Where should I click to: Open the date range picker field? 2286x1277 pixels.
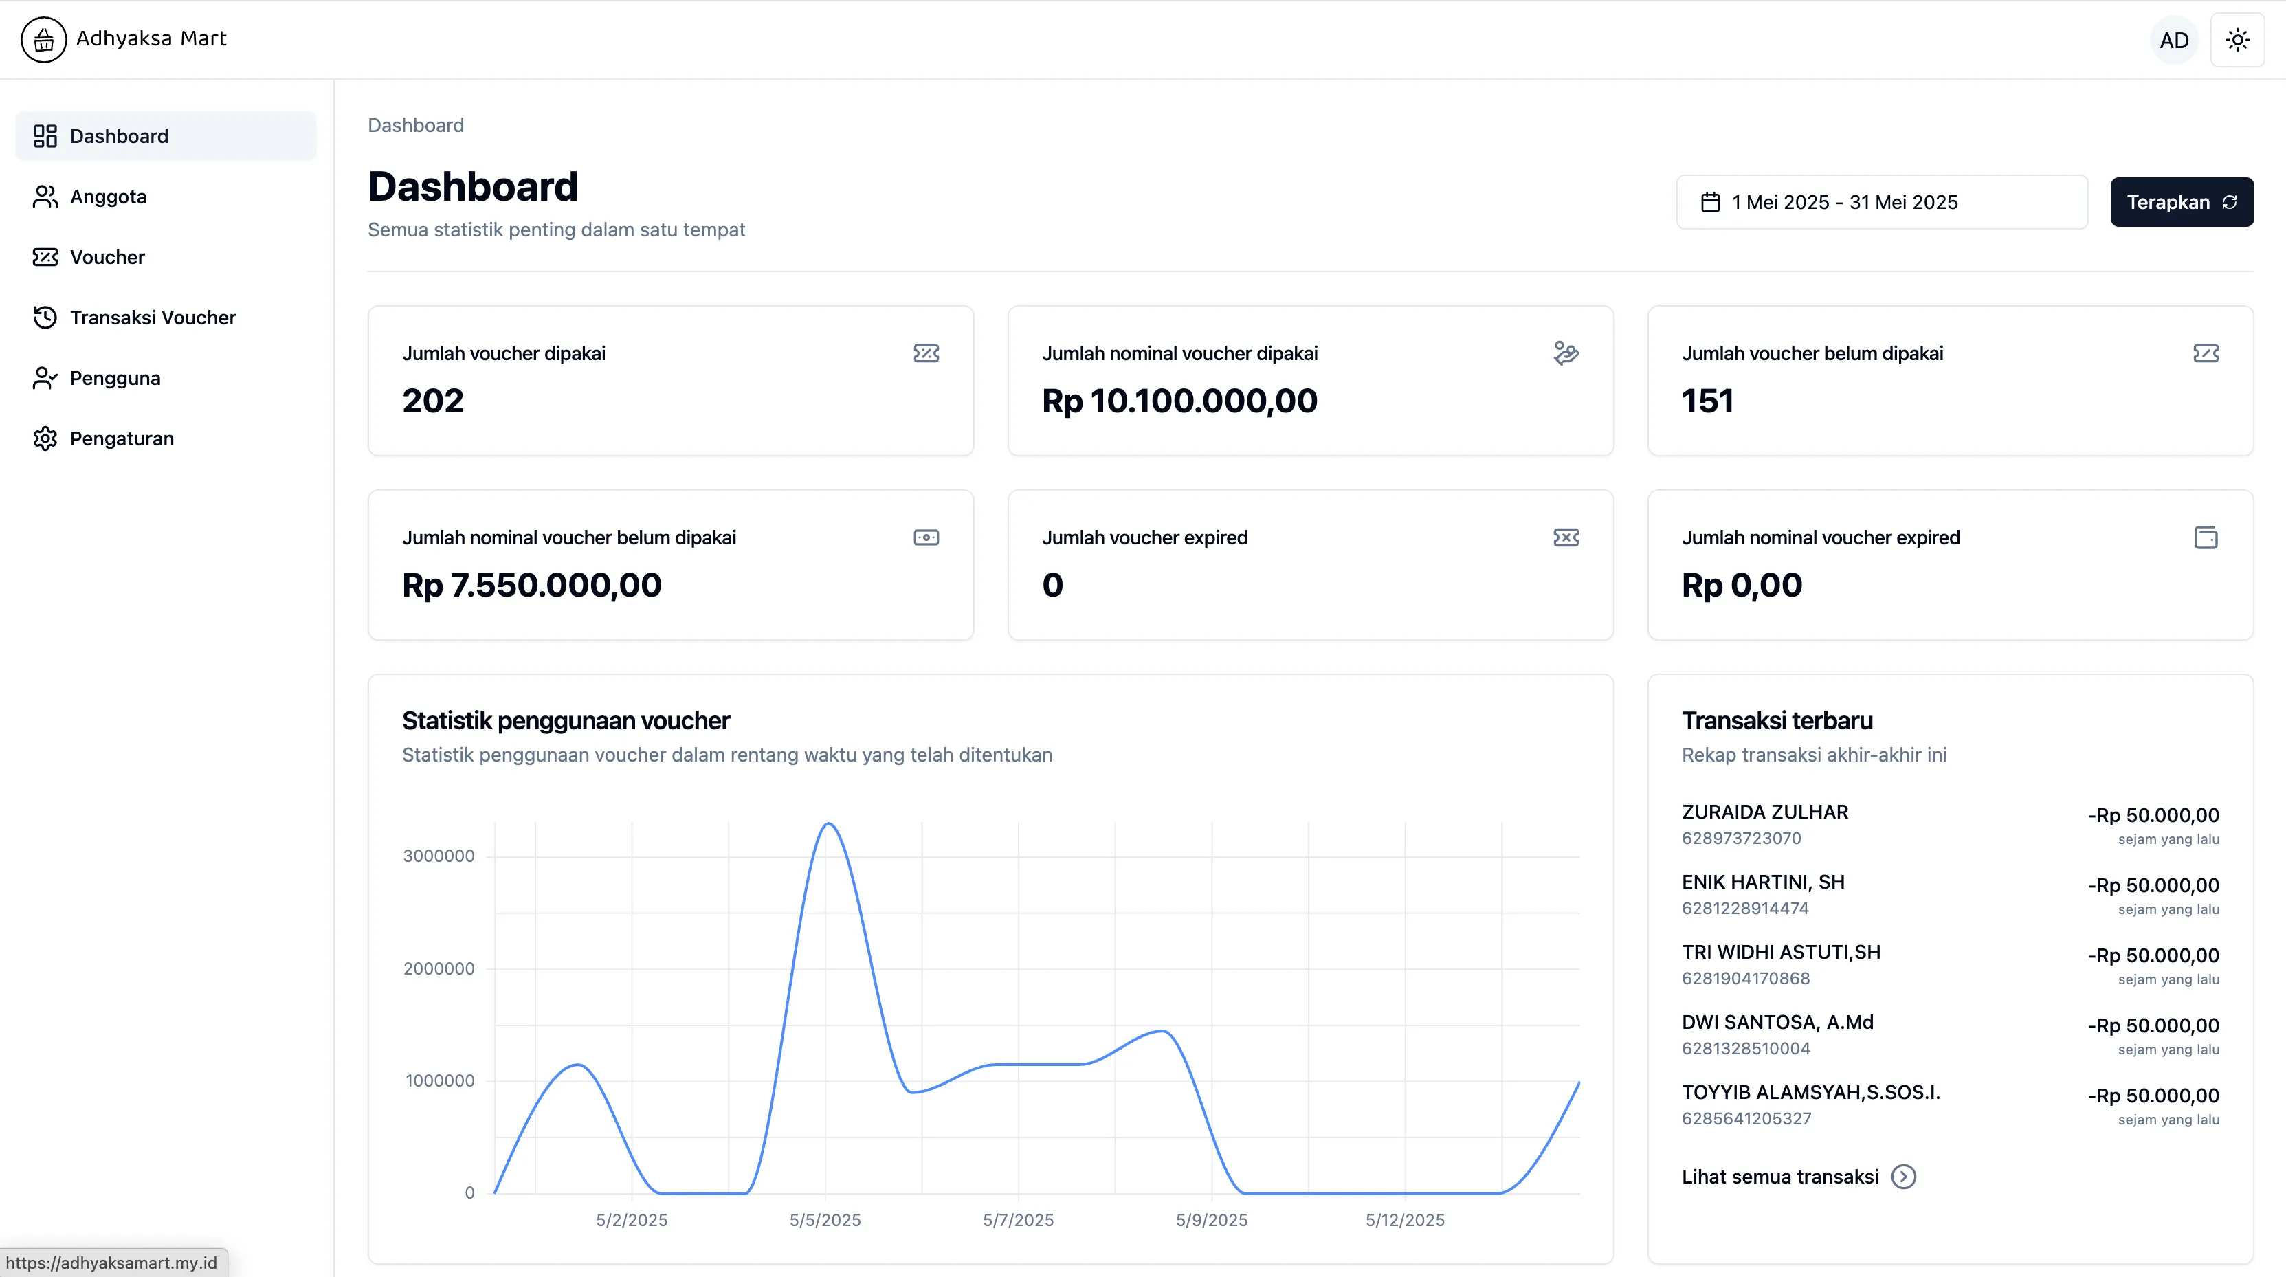click(1881, 202)
